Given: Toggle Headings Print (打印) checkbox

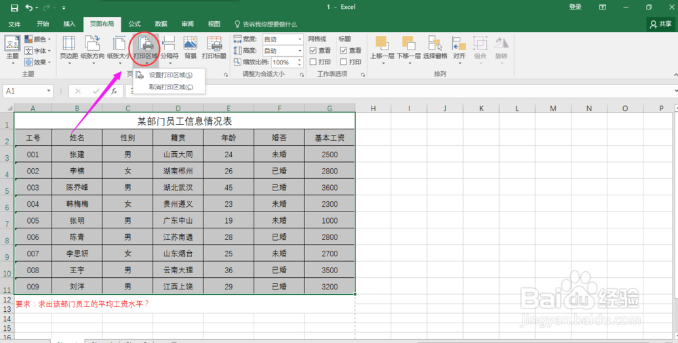Looking at the screenshot, I should pyautogui.click(x=343, y=62).
